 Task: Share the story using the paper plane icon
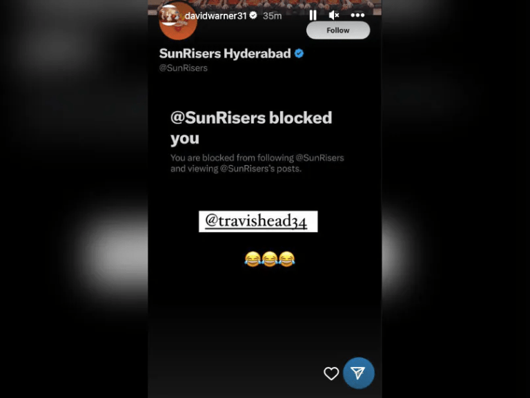click(x=359, y=373)
